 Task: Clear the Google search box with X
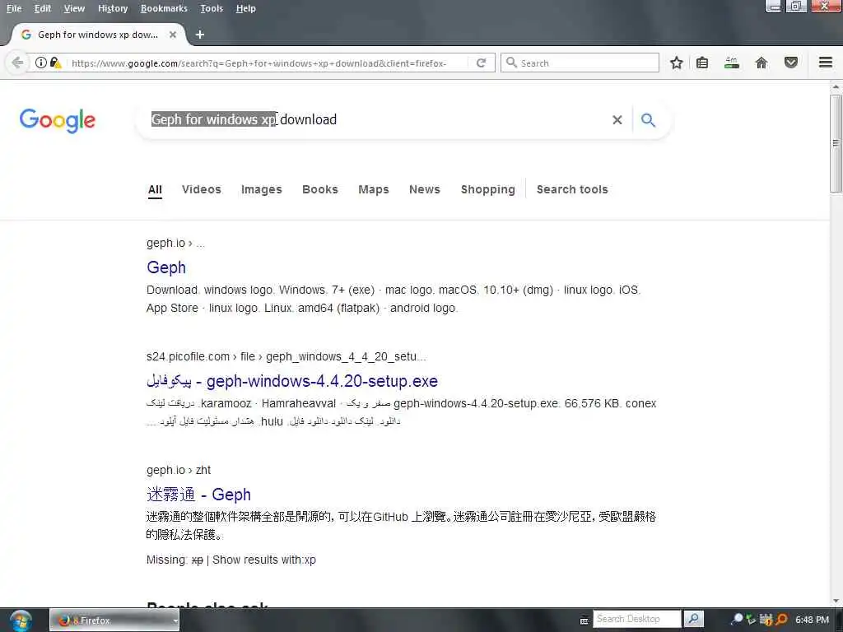617,120
